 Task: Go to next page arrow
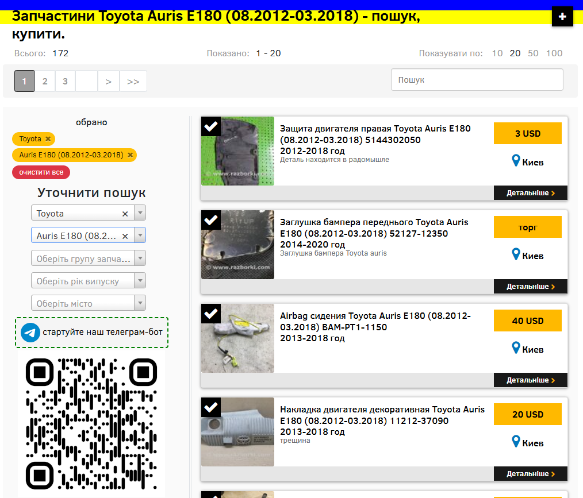tap(109, 81)
